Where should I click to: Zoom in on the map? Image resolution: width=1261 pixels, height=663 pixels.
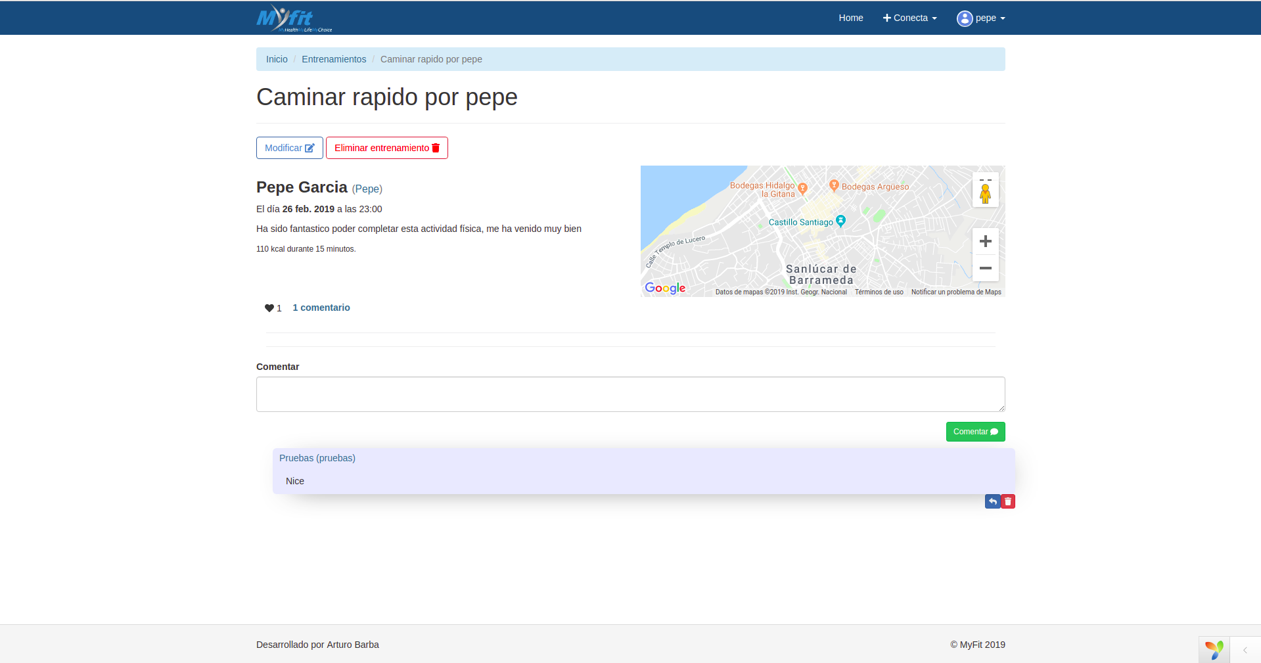[985, 241]
